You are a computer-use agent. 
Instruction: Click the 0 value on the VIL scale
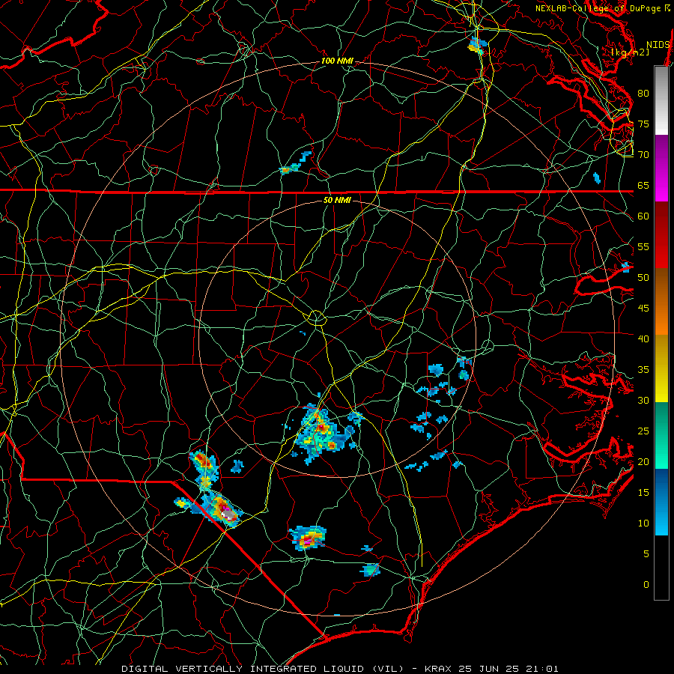click(x=646, y=585)
